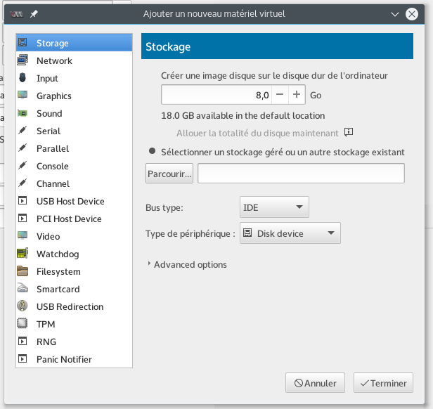Open the Disk device type dropdown

click(290, 233)
